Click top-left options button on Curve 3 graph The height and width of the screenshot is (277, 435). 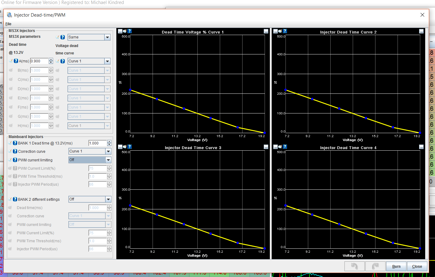120,147
